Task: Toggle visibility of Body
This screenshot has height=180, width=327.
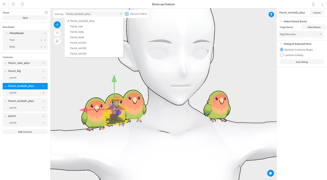Action: [x=45, y=47]
